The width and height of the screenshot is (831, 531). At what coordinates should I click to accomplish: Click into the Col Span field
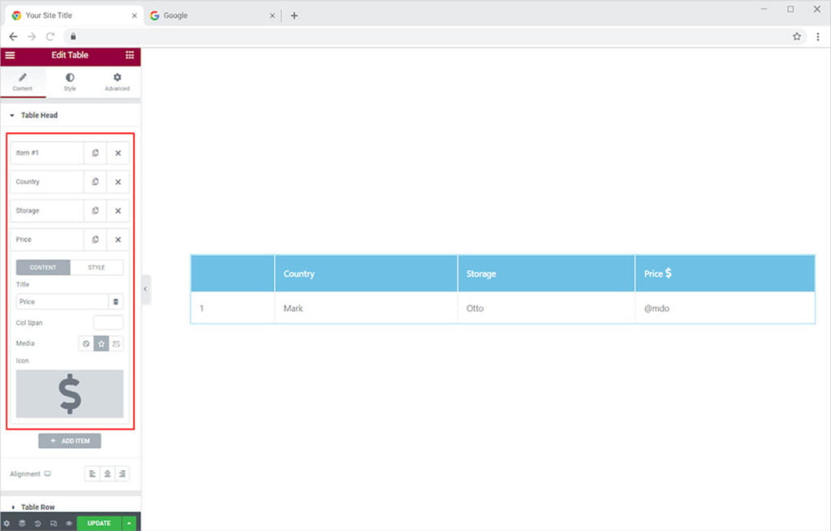[108, 323]
